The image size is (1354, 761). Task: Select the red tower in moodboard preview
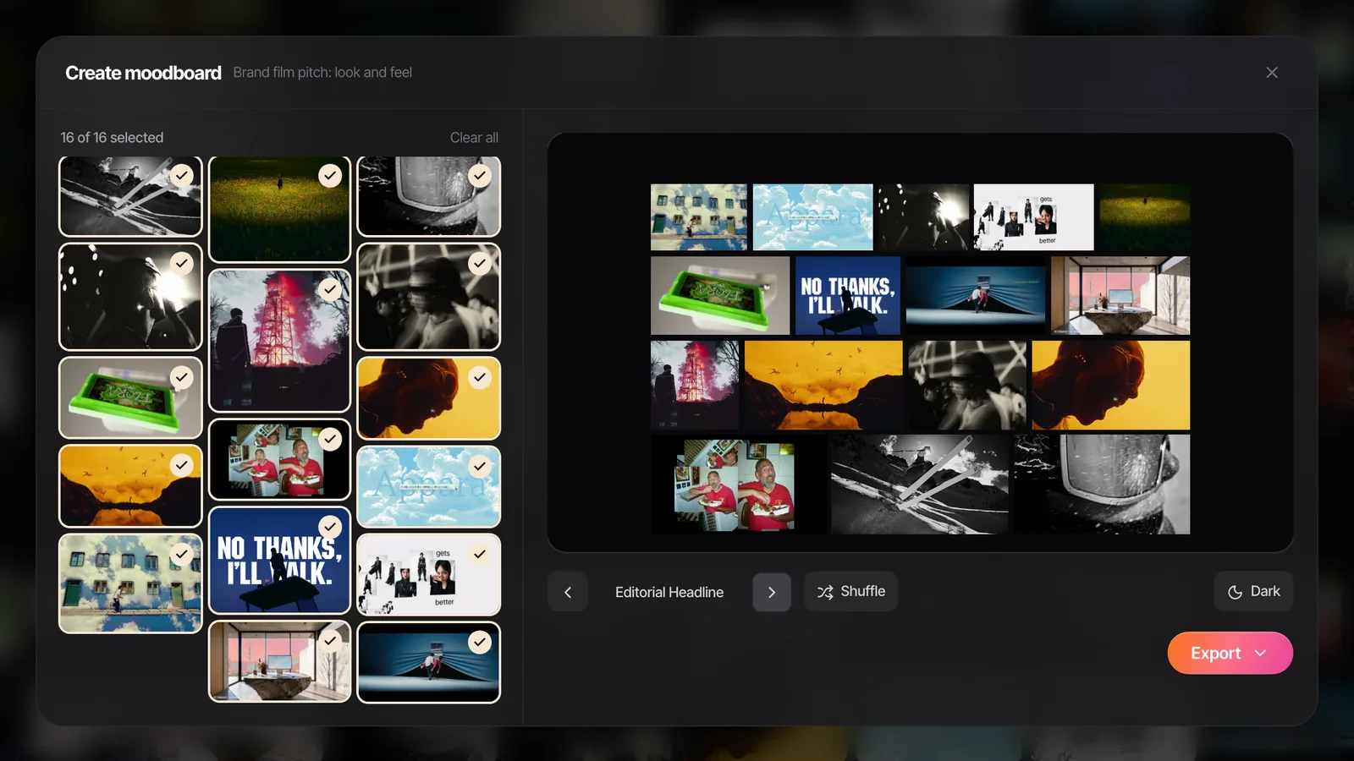pos(695,386)
